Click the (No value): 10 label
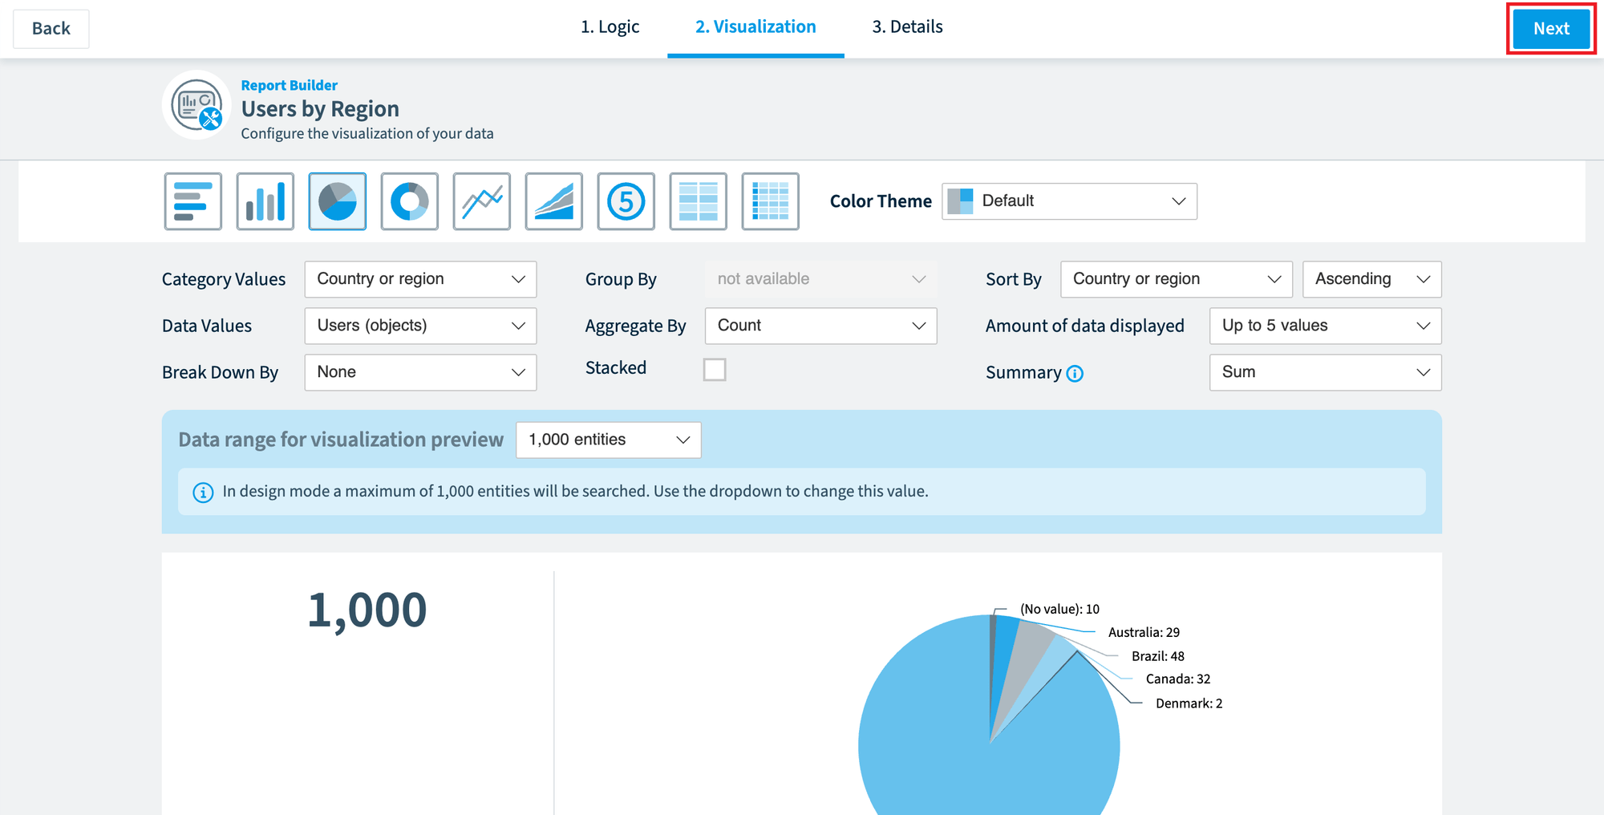 (1059, 610)
